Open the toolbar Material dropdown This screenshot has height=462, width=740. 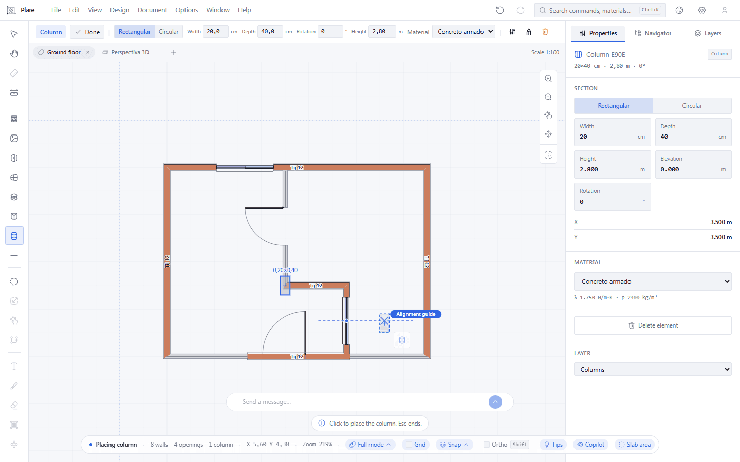[x=464, y=32]
